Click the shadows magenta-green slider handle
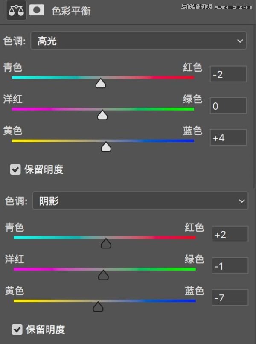 click(103, 275)
